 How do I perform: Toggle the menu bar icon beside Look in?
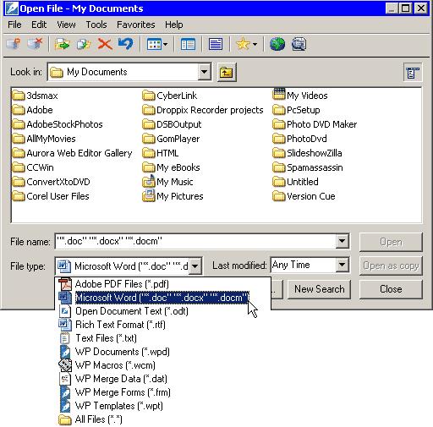point(413,73)
